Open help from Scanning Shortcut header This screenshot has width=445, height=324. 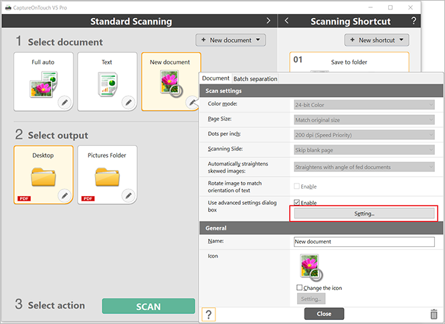[x=414, y=21]
